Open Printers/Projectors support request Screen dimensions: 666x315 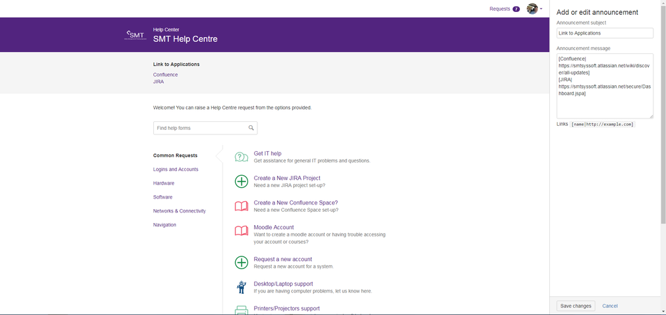pyautogui.click(x=287, y=308)
